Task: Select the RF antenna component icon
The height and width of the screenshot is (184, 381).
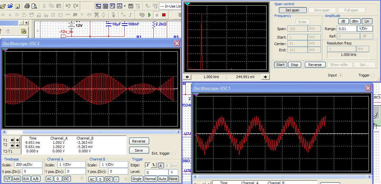Action: pyautogui.click(x=82, y=15)
